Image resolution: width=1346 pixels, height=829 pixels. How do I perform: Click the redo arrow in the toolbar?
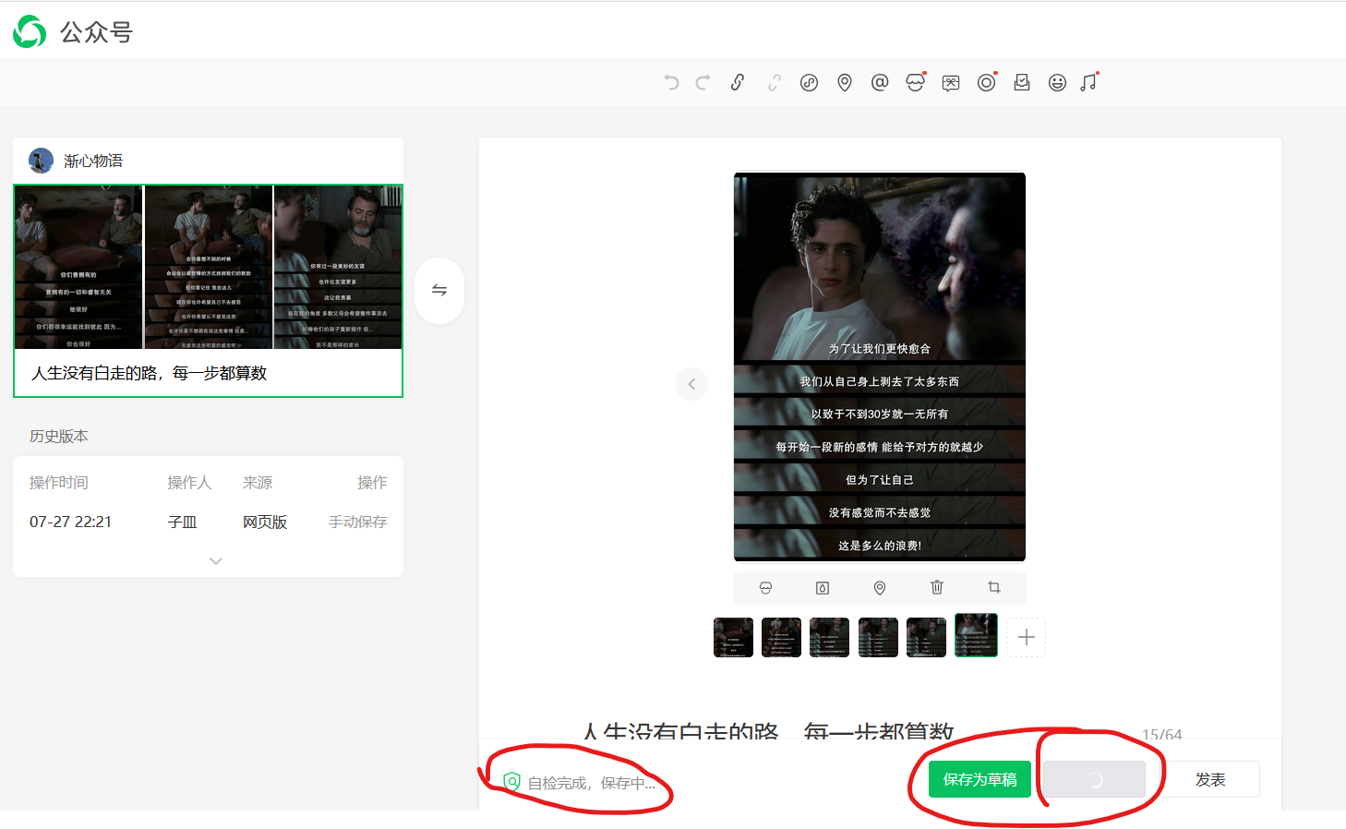[703, 82]
